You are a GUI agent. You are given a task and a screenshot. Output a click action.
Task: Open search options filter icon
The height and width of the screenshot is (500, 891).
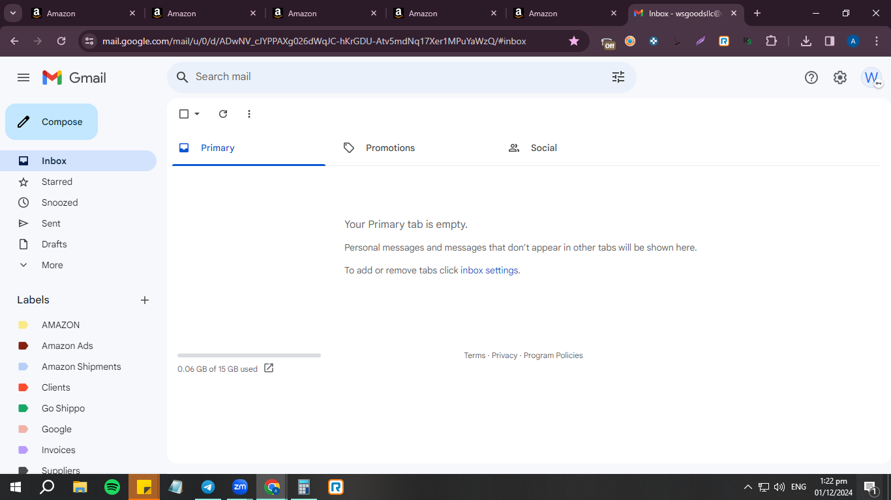(x=618, y=77)
